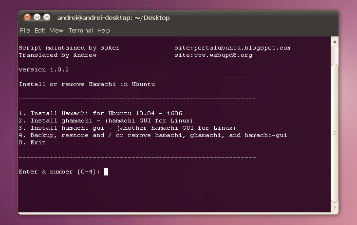Open the View menu

coord(56,31)
